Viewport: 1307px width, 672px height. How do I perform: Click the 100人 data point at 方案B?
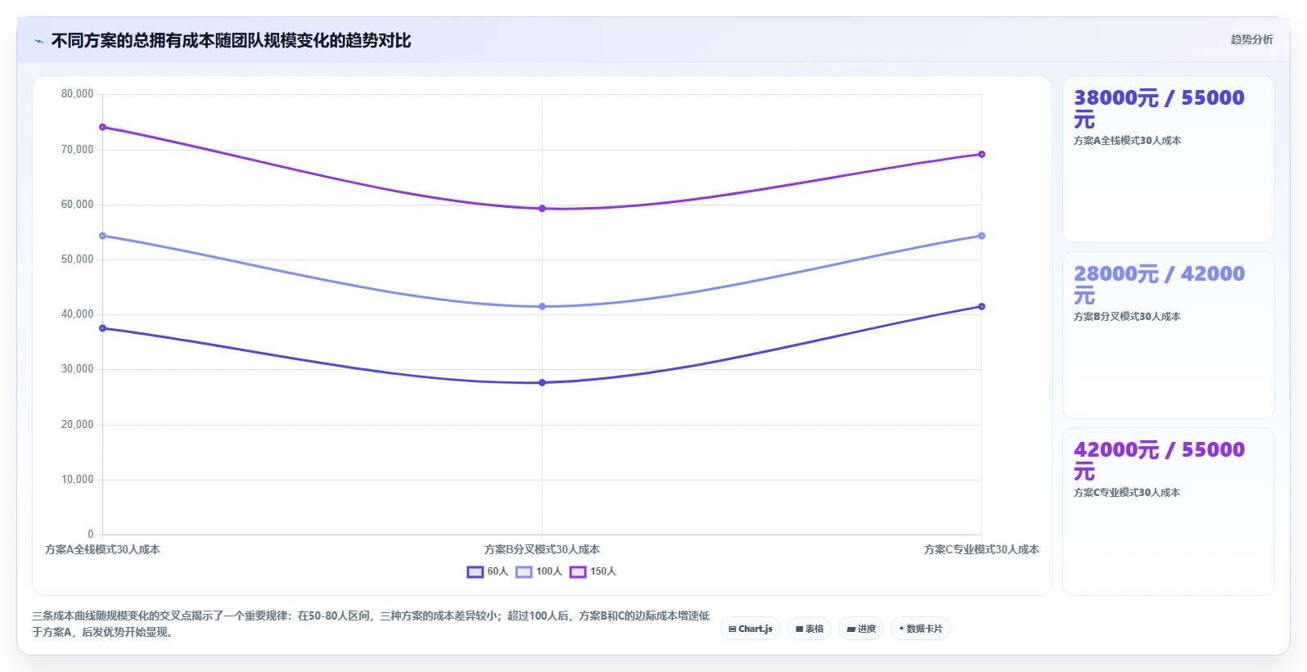[542, 307]
